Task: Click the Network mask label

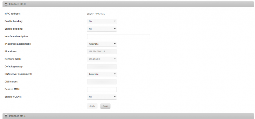Action: 13,59
